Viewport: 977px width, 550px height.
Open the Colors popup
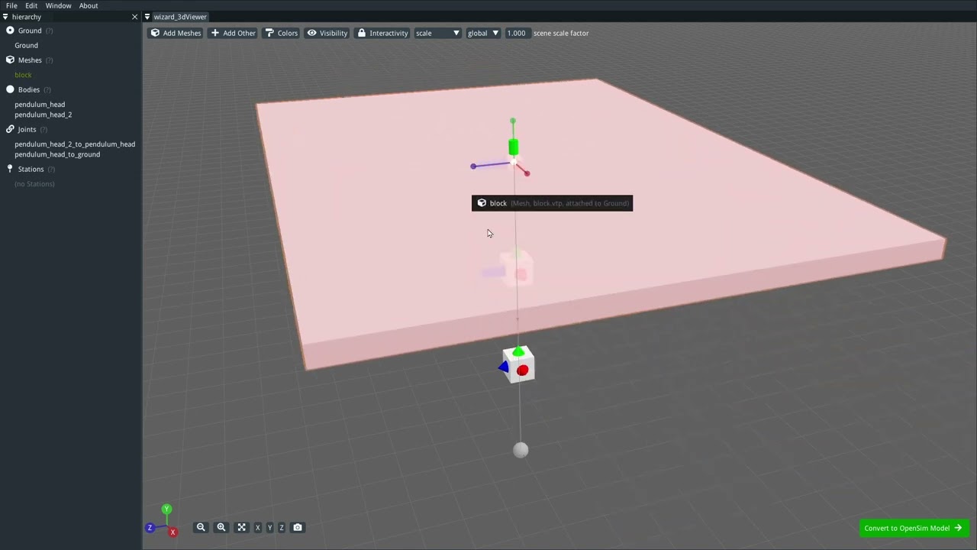[x=281, y=33]
